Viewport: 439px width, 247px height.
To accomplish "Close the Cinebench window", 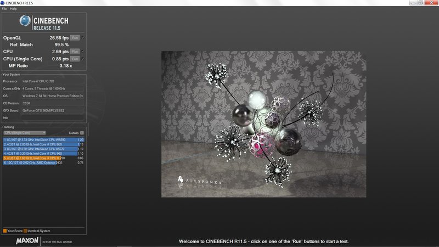I will (x=431, y=3).
